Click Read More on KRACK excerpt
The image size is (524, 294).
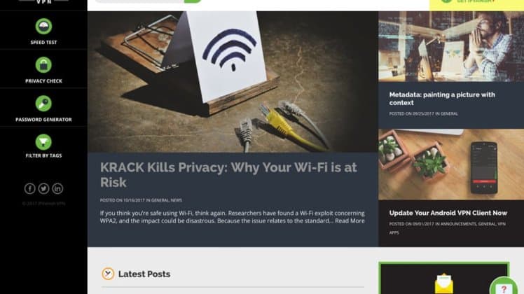pos(350,220)
